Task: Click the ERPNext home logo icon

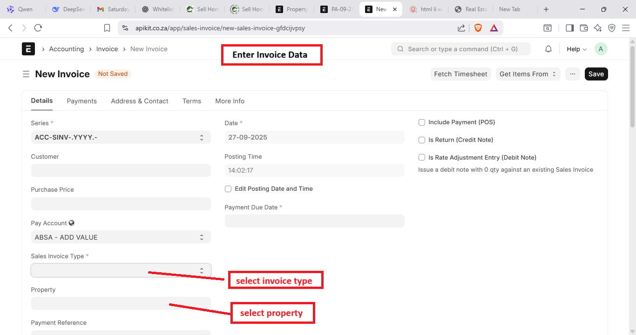Action: pos(28,49)
